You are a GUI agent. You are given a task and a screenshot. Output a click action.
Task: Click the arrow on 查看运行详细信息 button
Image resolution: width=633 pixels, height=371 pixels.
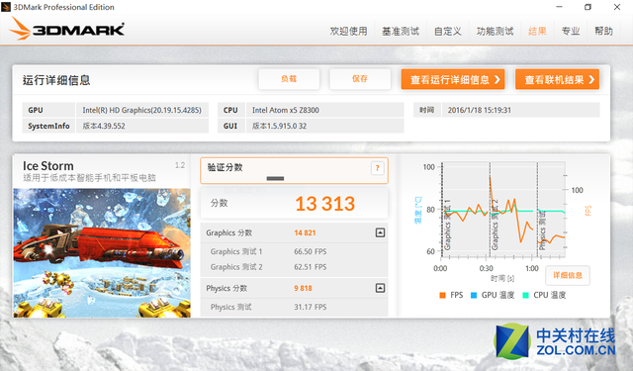[497, 79]
